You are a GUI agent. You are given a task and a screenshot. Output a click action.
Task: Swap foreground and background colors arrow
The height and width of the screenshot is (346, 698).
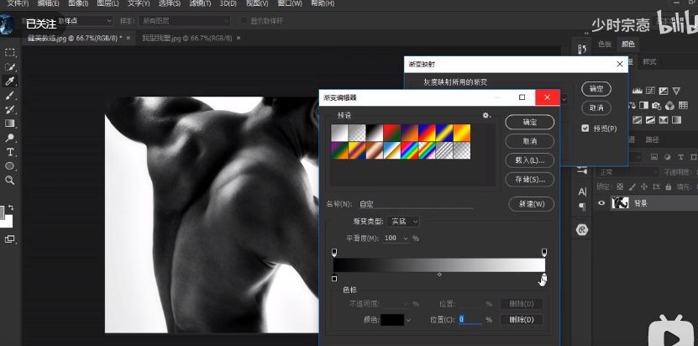pos(11,207)
